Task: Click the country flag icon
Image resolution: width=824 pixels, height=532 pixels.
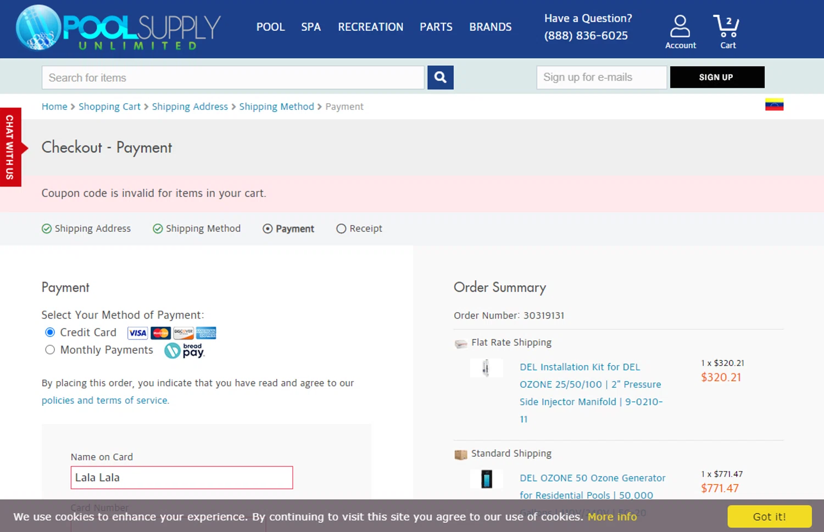Action: (x=774, y=105)
